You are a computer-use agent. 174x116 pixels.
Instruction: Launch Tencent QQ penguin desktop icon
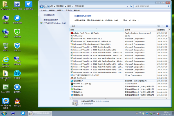point(17,102)
